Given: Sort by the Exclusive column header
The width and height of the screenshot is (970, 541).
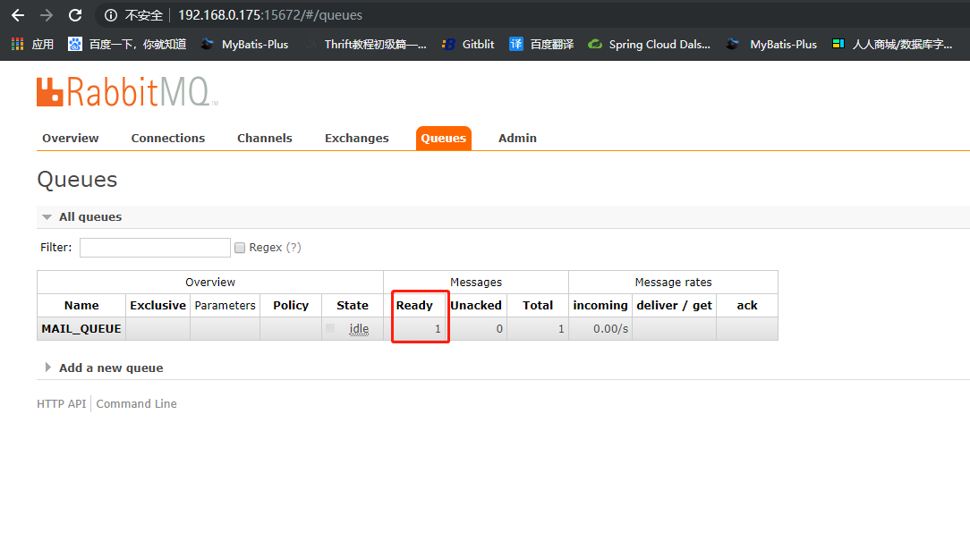Looking at the screenshot, I should point(157,306).
